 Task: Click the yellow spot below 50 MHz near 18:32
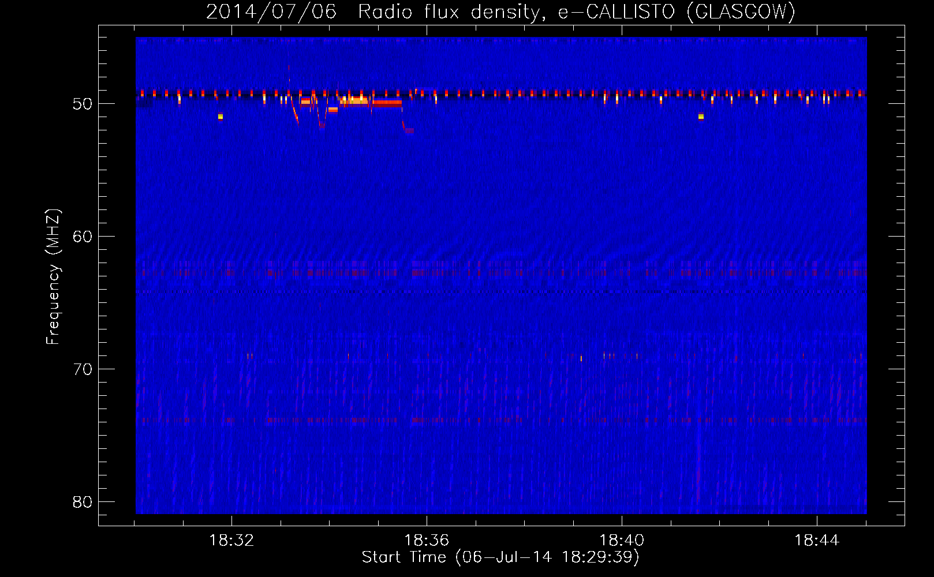click(x=220, y=117)
